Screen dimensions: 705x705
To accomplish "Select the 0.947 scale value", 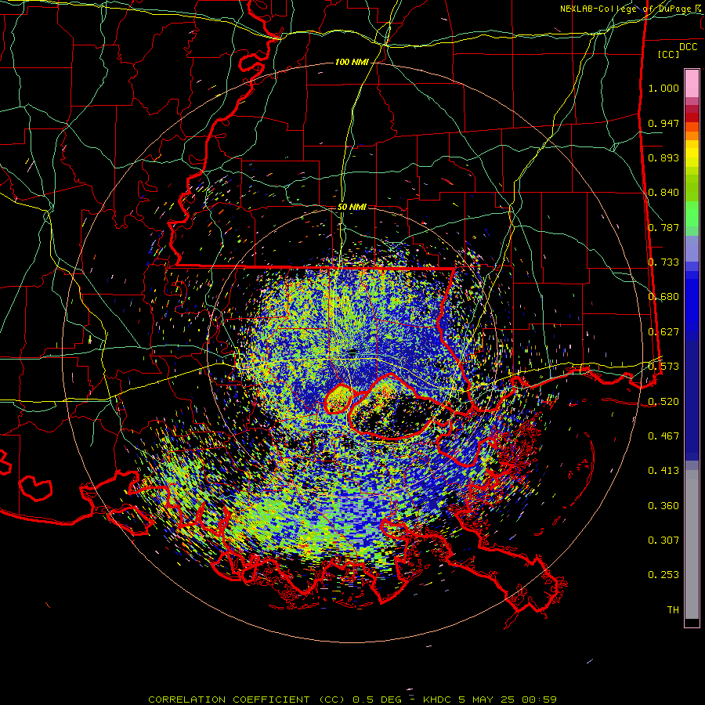I will click(663, 123).
